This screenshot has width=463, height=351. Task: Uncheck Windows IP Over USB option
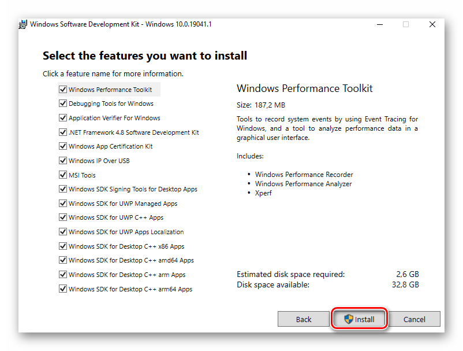coord(63,161)
